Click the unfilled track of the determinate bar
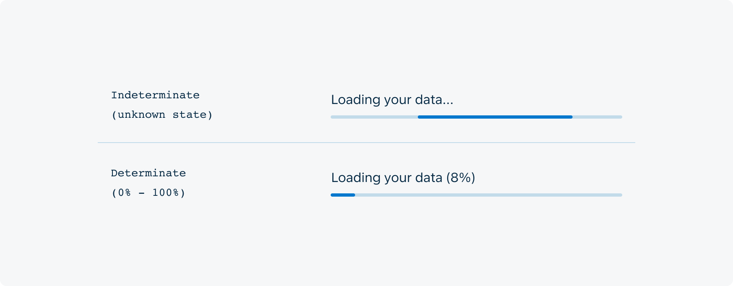Viewport: 733px width, 286px height. (489, 195)
